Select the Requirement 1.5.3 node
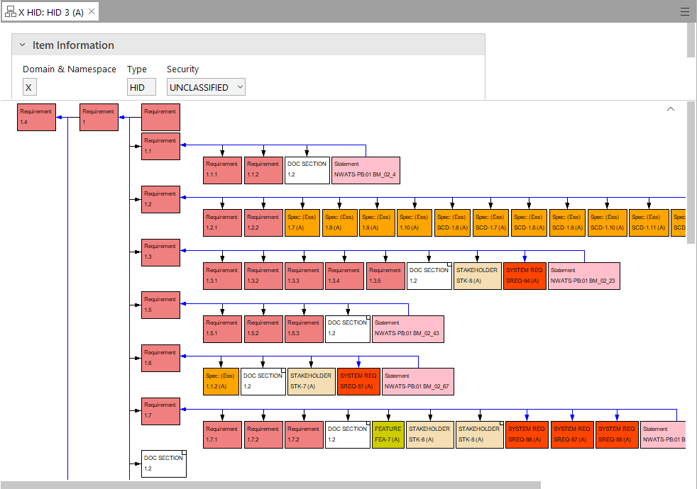697x489 pixels. (x=304, y=329)
